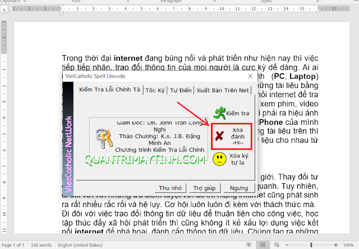Click the Ngưng button
Image resolution: width=359 pixels, height=249 pixels.
239,188
